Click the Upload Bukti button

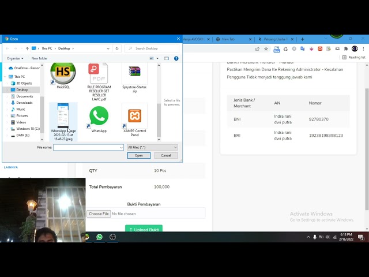(144, 229)
